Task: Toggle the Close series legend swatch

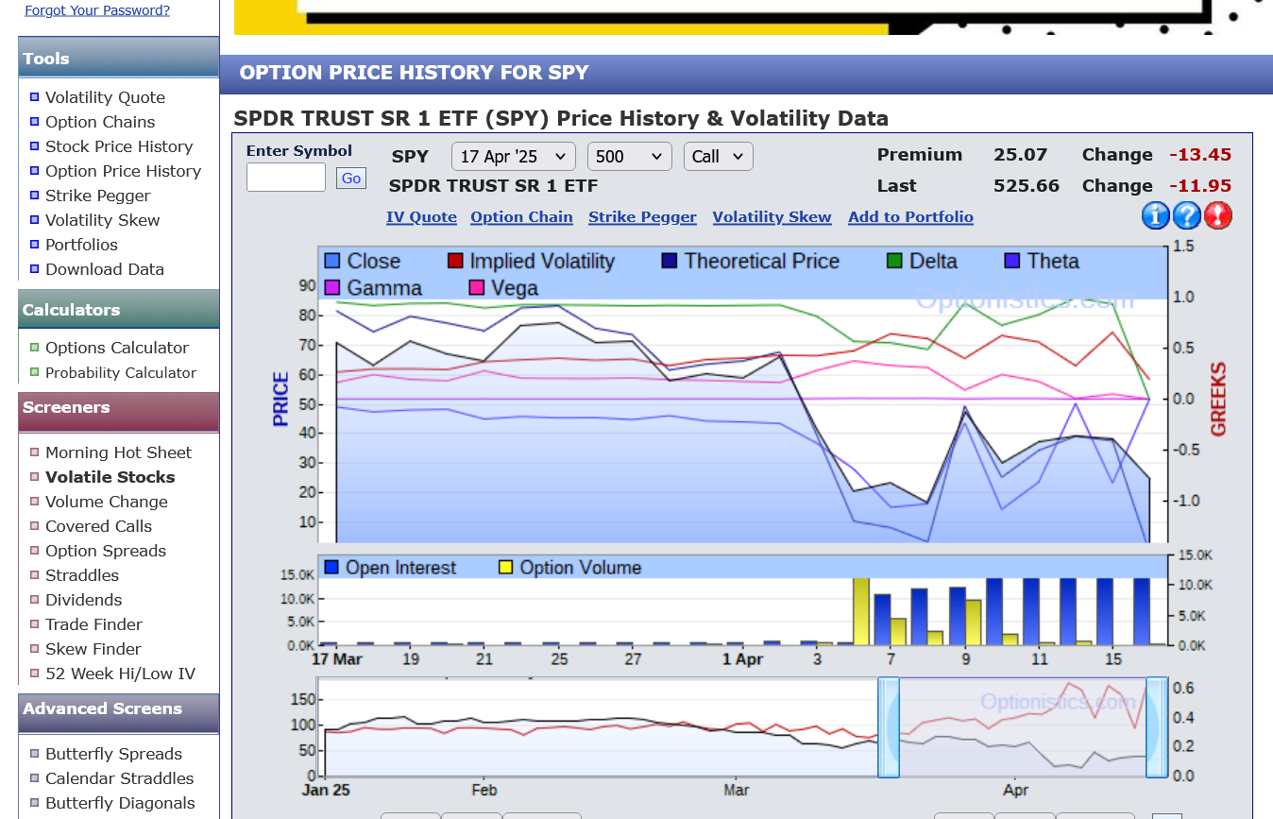Action: [x=332, y=261]
